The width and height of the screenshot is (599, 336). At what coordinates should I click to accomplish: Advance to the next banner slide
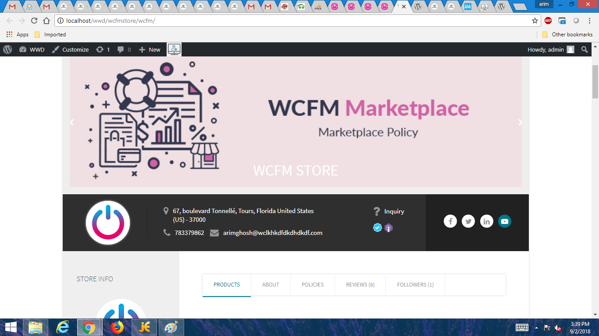(520, 122)
